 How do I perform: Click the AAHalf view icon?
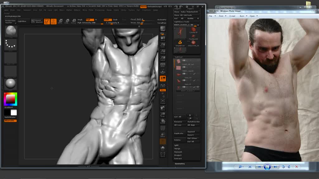(x=163, y=58)
